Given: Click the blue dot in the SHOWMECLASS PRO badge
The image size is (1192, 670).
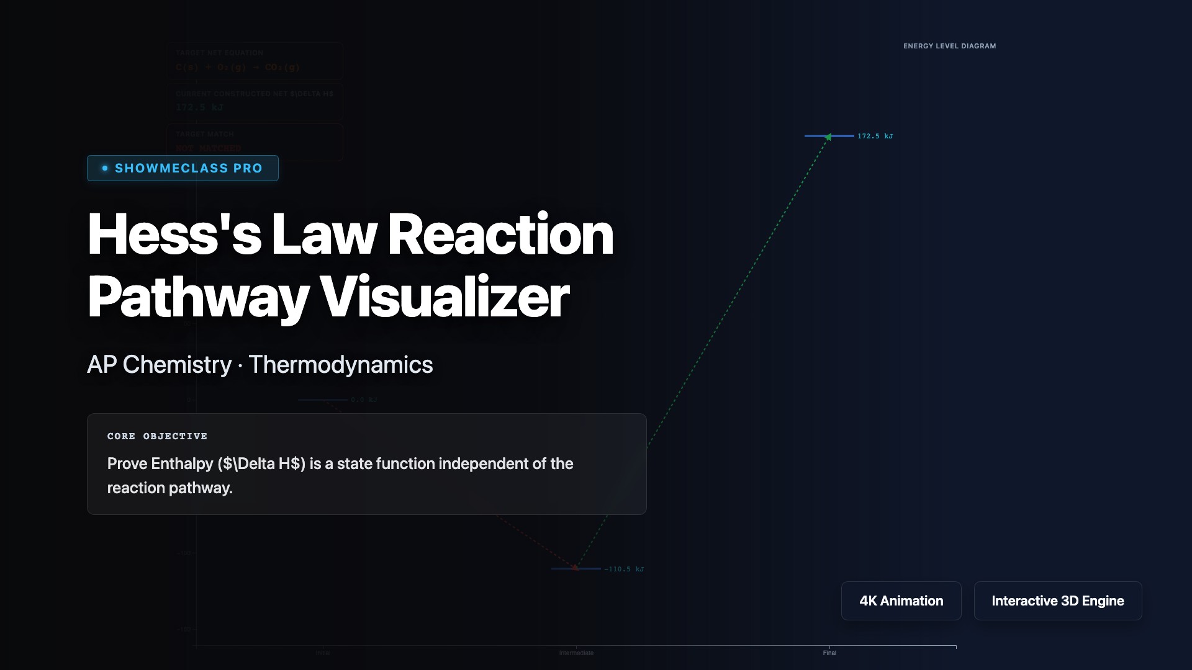Looking at the screenshot, I should [x=105, y=168].
